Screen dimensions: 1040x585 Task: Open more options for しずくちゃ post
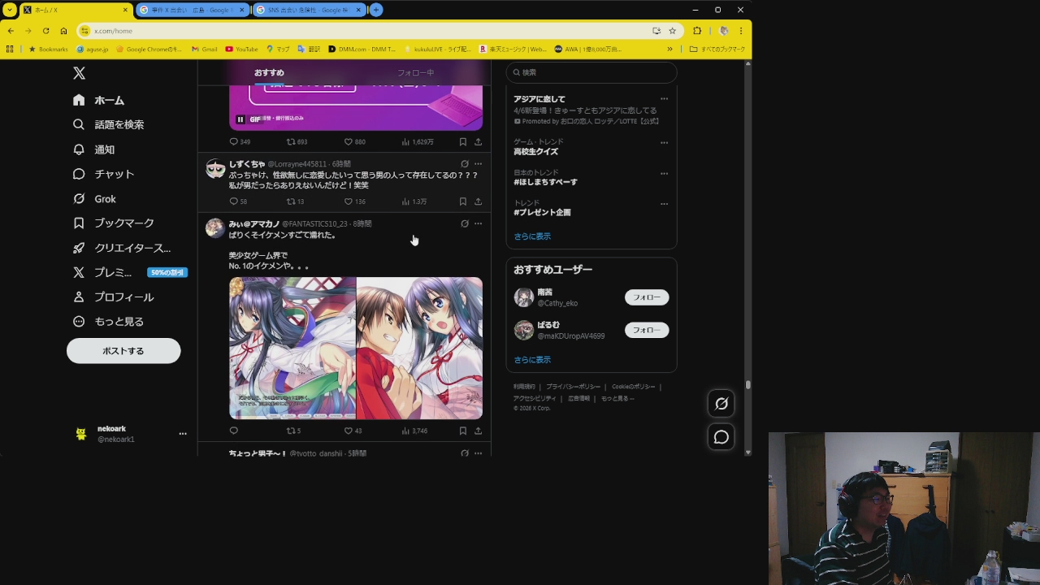click(x=478, y=164)
